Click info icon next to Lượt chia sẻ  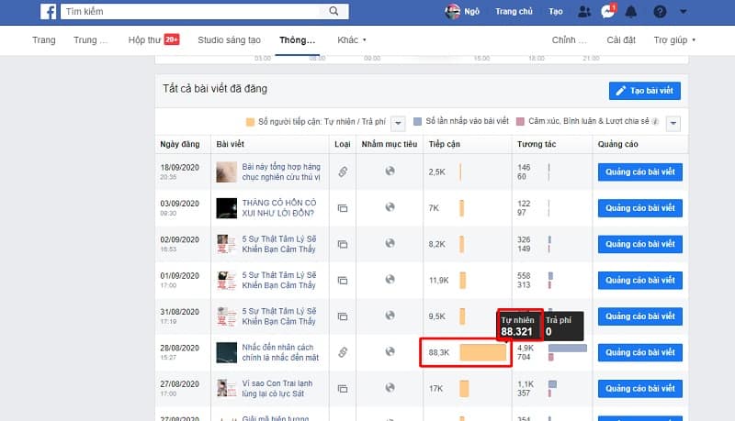point(655,122)
